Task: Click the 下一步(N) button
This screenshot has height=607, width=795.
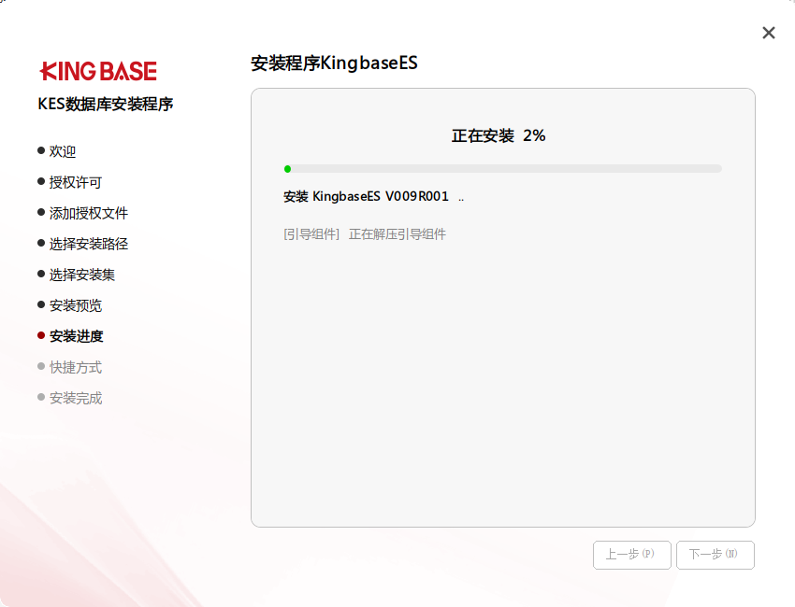Action: pos(715,555)
